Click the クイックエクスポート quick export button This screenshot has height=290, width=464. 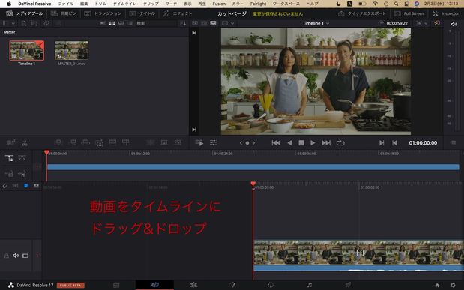362,13
